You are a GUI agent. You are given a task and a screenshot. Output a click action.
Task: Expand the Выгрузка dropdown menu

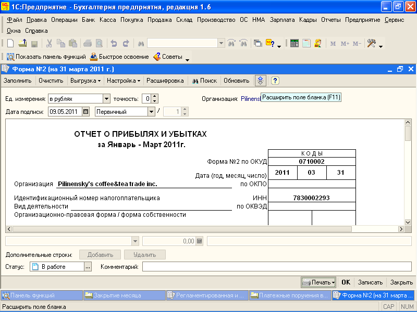tap(85, 81)
